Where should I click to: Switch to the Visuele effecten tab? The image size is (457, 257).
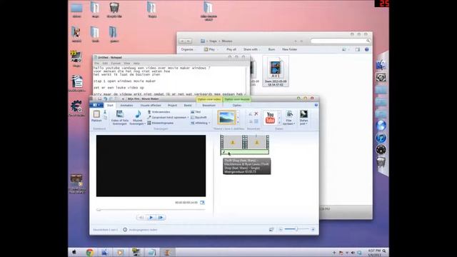point(151,105)
